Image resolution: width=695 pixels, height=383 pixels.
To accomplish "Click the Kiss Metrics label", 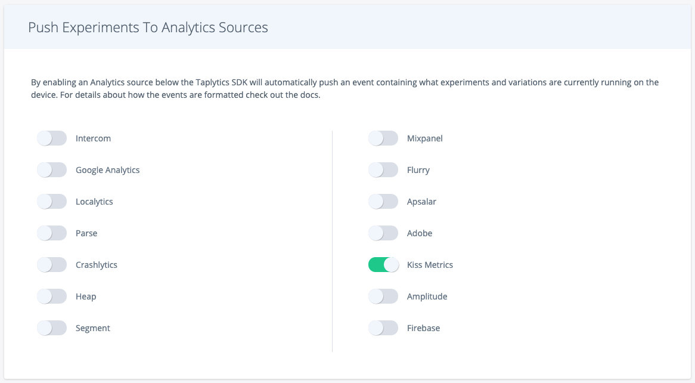I will [430, 265].
